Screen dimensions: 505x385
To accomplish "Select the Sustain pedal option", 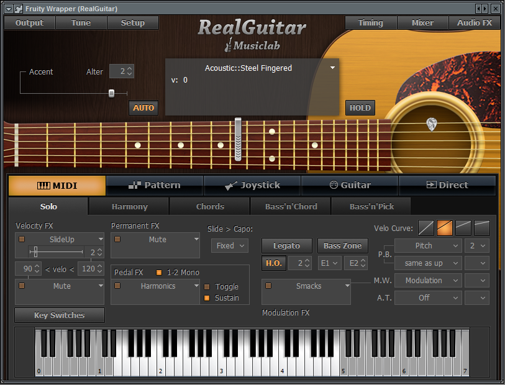I will [207, 298].
